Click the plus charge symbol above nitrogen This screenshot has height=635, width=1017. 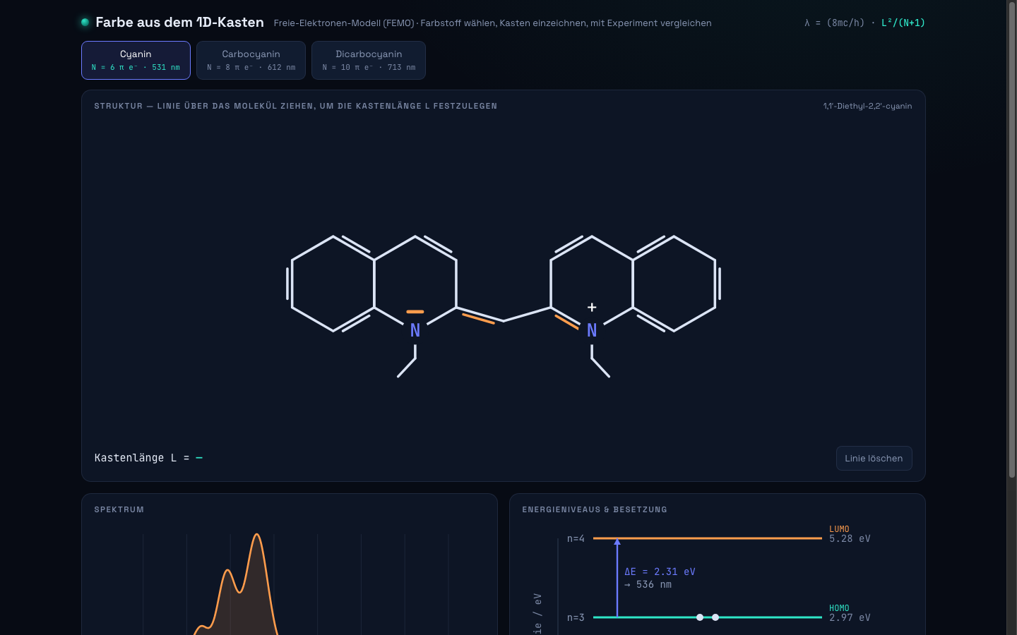(592, 307)
